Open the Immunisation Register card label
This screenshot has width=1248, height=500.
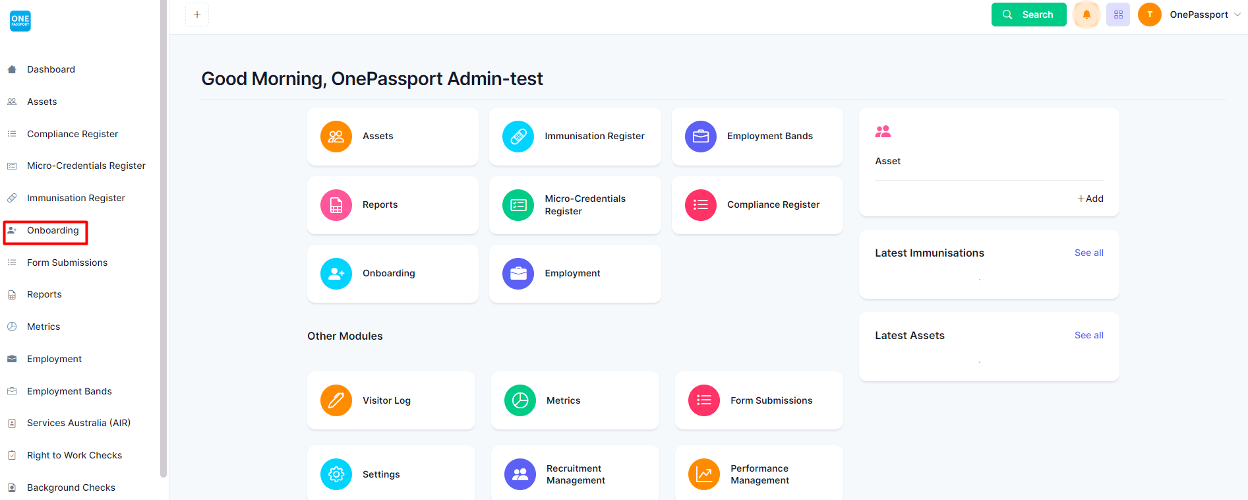coord(595,136)
